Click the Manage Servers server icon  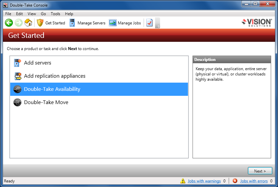coord(72,23)
